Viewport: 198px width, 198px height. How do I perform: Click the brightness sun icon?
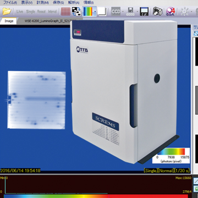[184, 12]
